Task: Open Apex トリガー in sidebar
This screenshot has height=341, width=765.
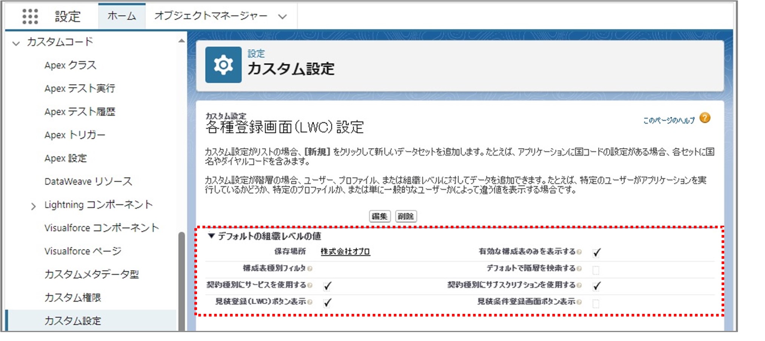Action: [75, 135]
